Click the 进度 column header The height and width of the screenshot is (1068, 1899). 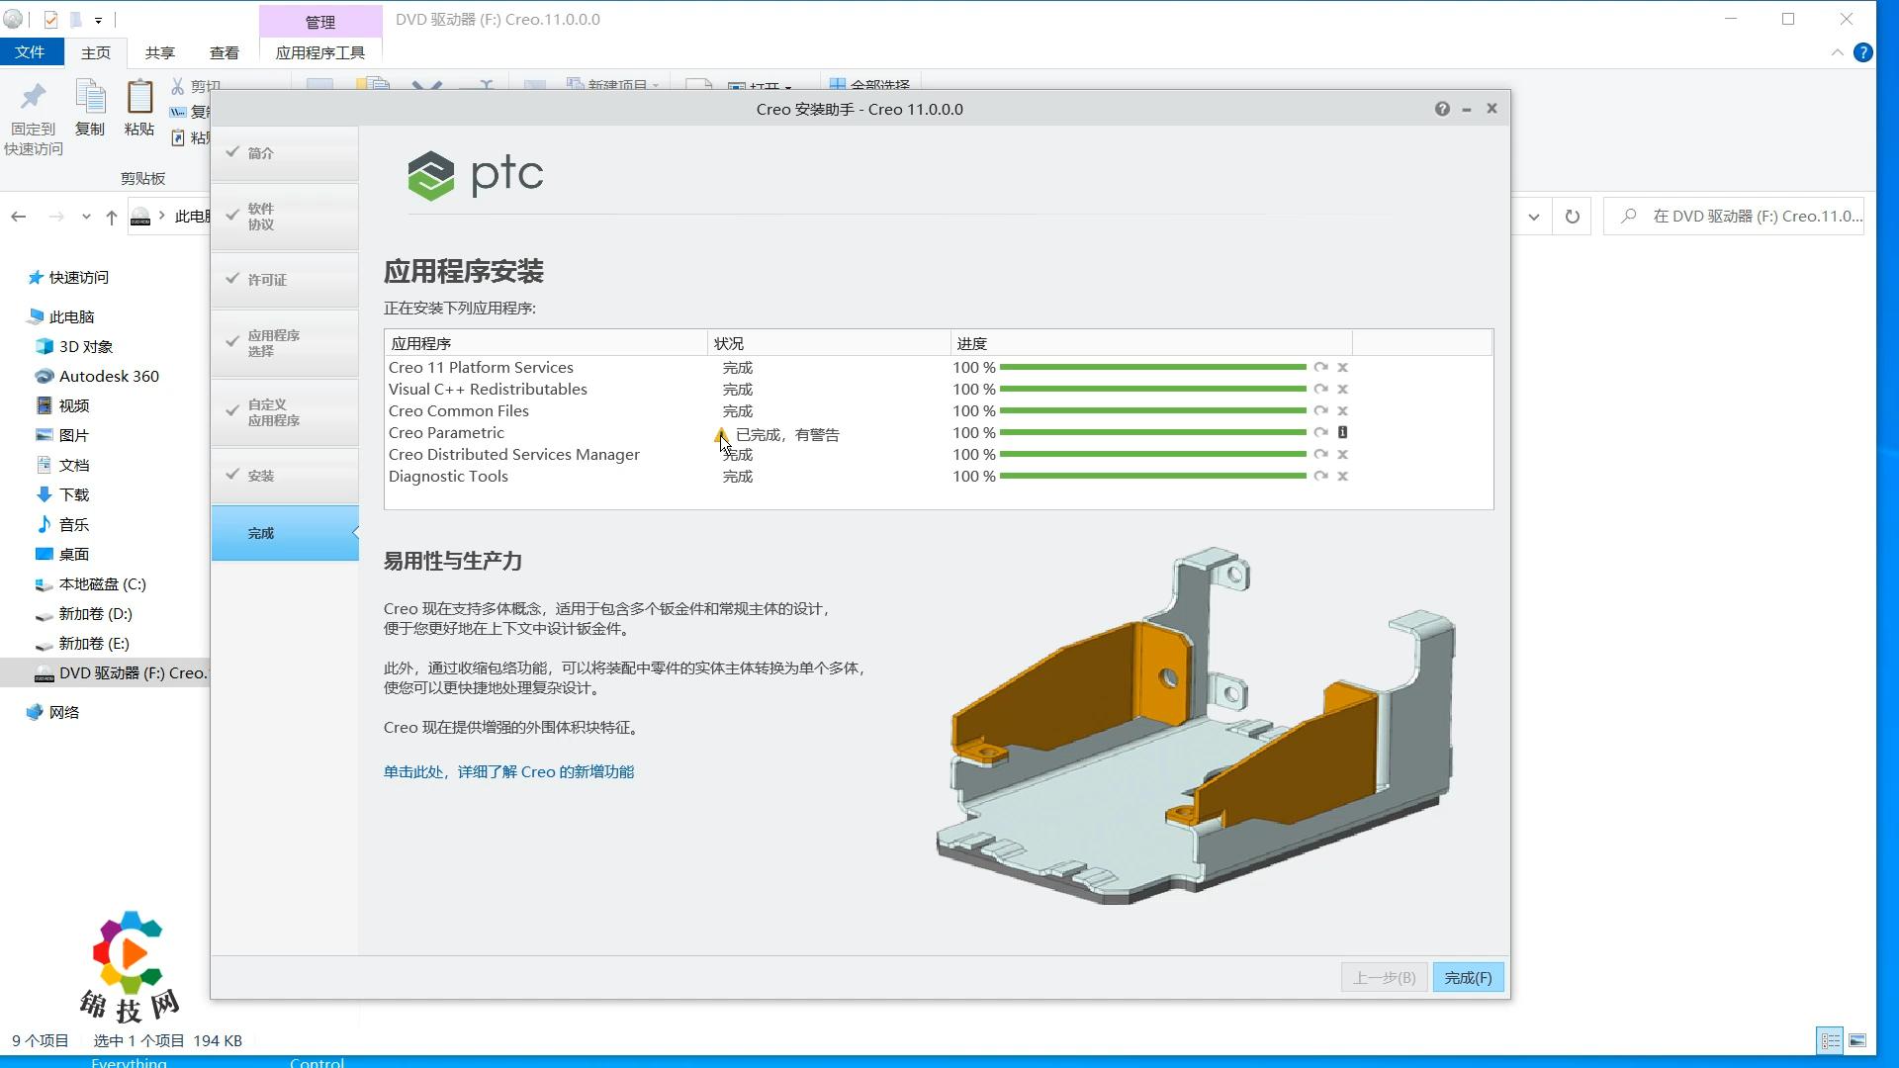[x=1151, y=343]
